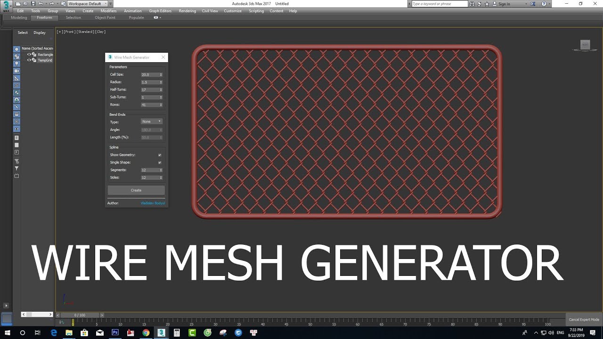Image resolution: width=603 pixels, height=339 pixels.
Task: Open the Undo history dropdown arrow
Action: 46,4
